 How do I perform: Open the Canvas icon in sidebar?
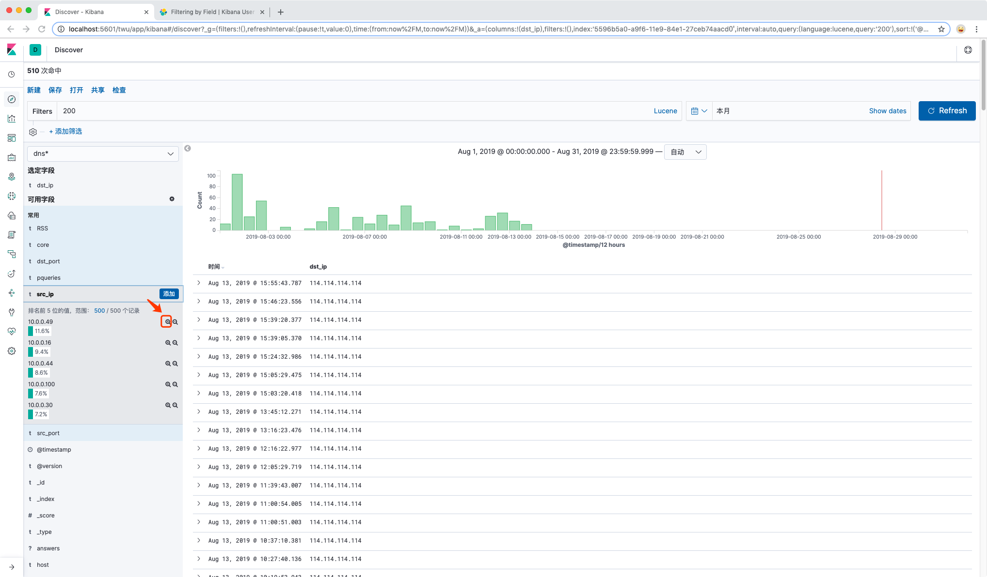12,157
